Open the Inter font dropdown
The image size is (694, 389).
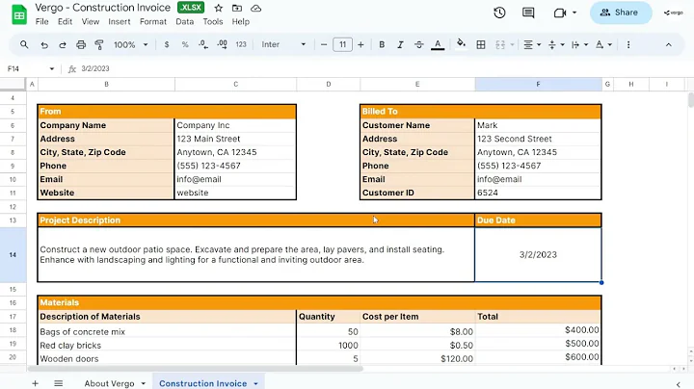[283, 44]
